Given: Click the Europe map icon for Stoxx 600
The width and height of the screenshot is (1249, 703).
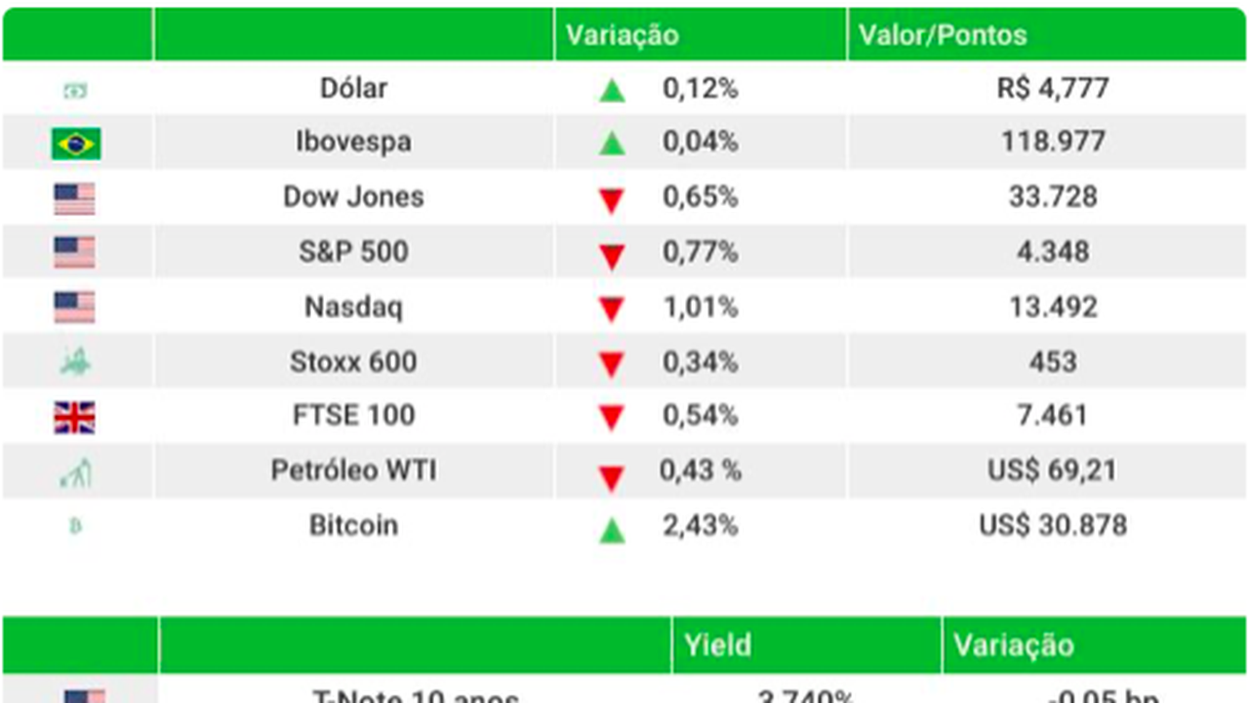Looking at the screenshot, I should pyautogui.click(x=75, y=362).
